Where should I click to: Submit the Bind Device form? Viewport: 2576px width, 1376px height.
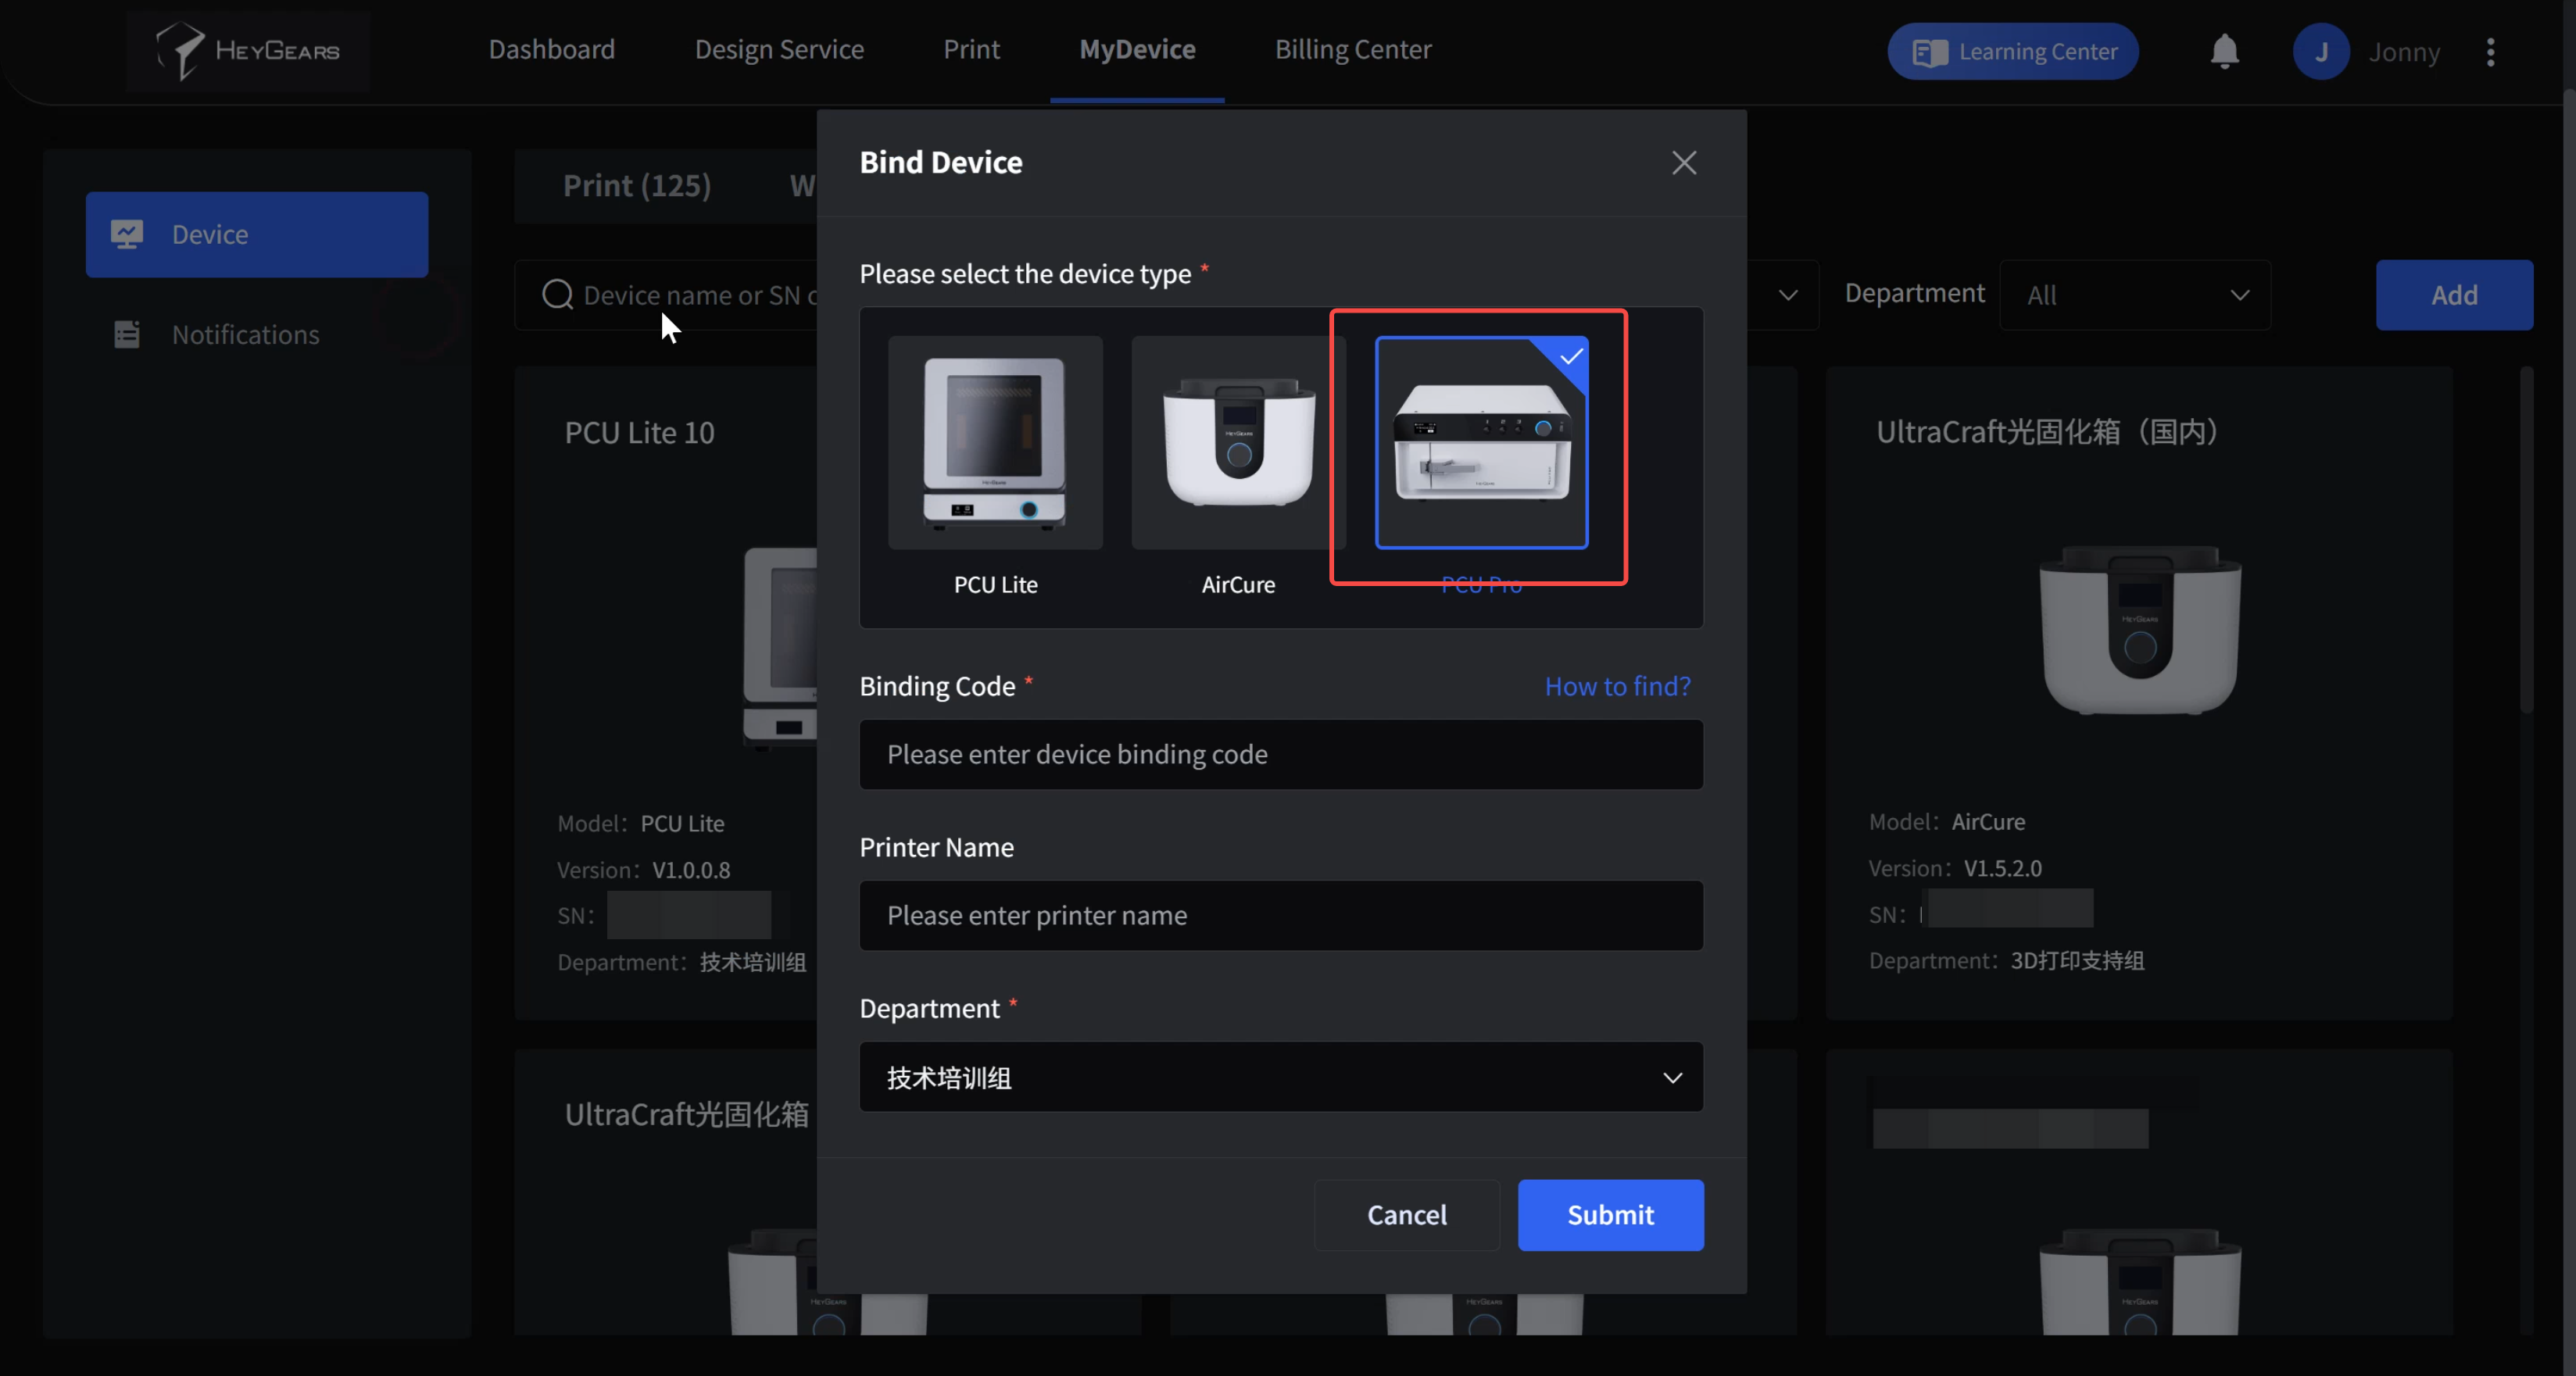[x=1610, y=1215]
